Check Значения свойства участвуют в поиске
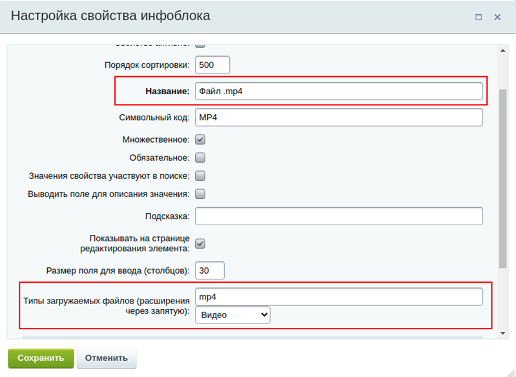516x377 pixels. [200, 175]
